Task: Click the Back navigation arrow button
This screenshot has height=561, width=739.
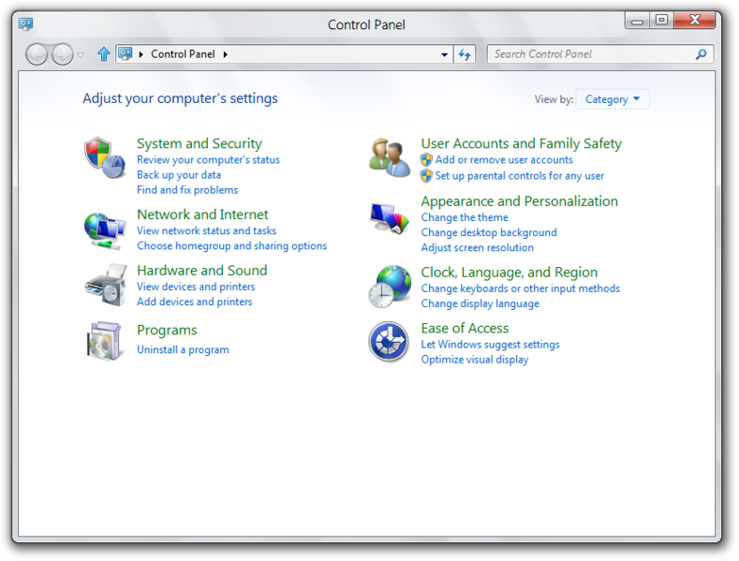Action: (37, 54)
